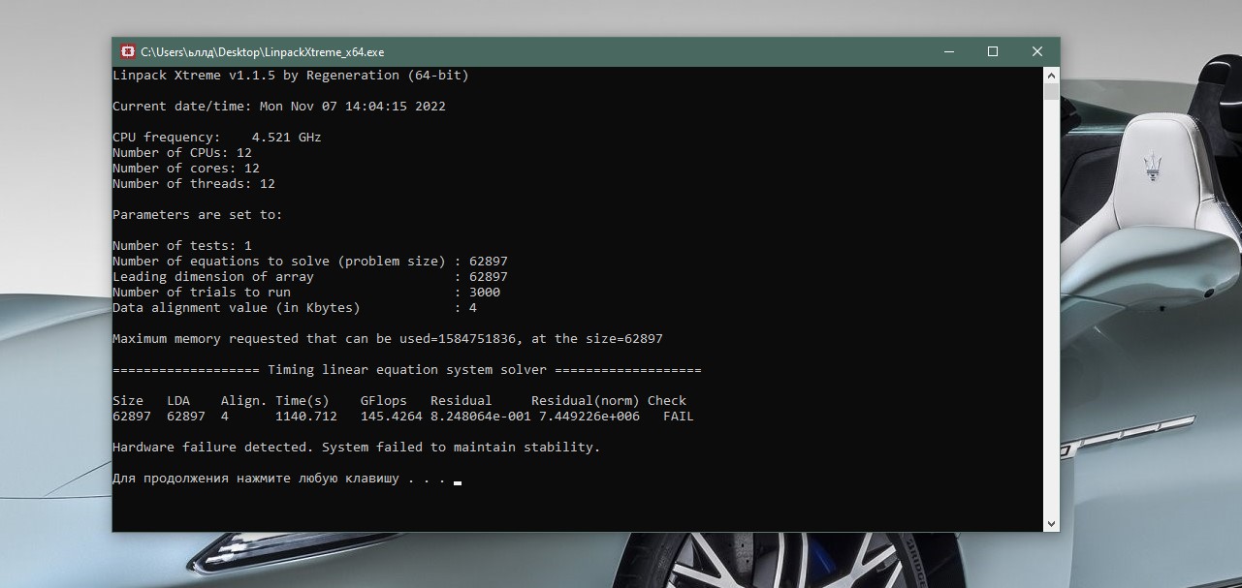Screen dimensions: 1242x588
Task: Click the 'Current date/time' line
Action: pyautogui.click(x=279, y=107)
